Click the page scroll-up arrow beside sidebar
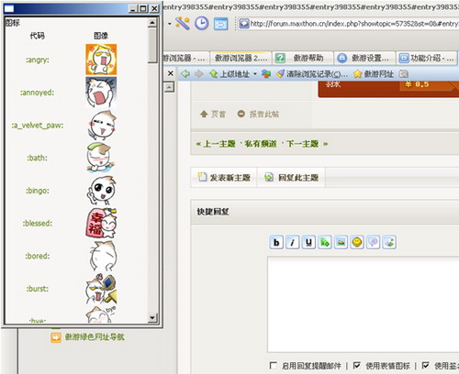 coord(169,88)
